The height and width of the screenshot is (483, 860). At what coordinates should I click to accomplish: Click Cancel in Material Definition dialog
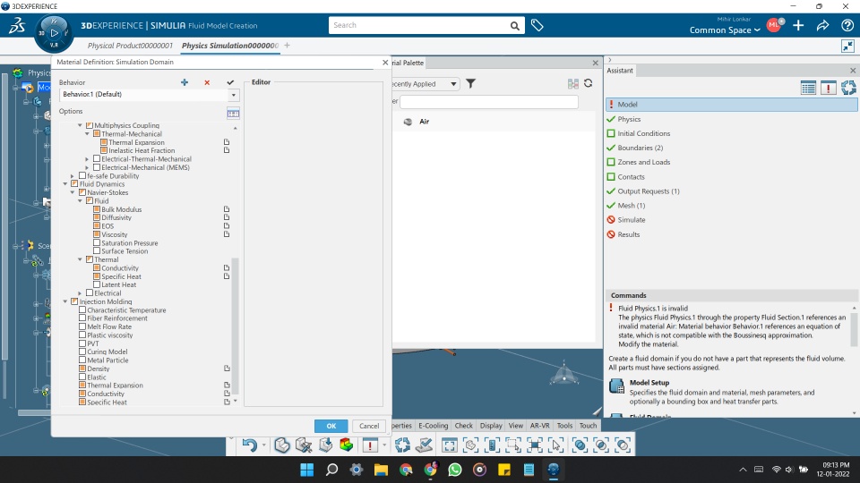[x=369, y=426]
